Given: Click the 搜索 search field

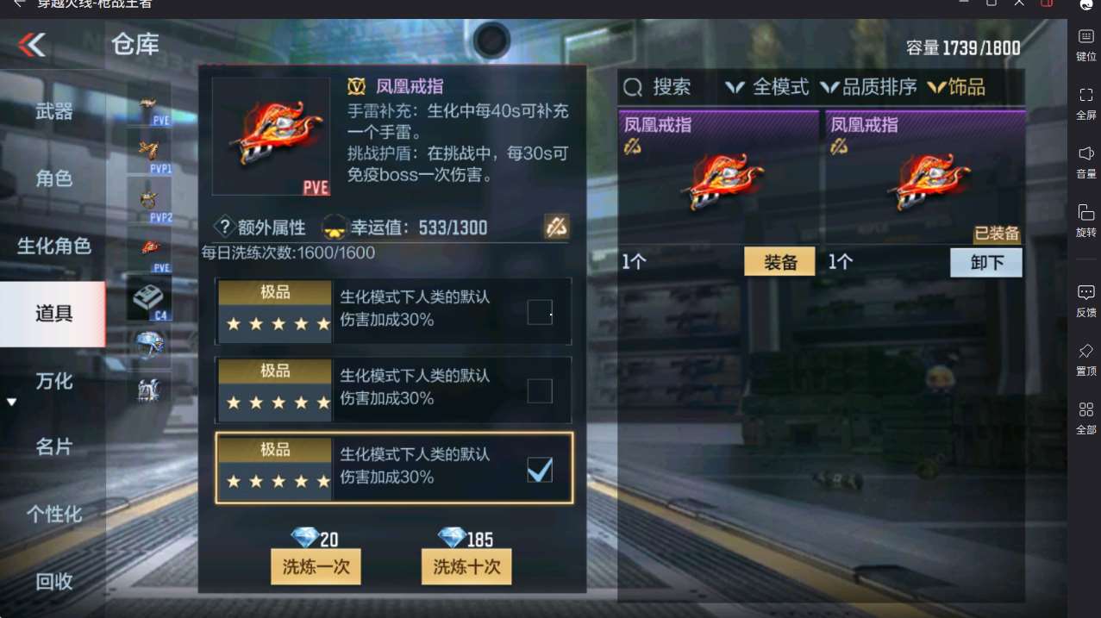Looking at the screenshot, I should pyautogui.click(x=660, y=87).
